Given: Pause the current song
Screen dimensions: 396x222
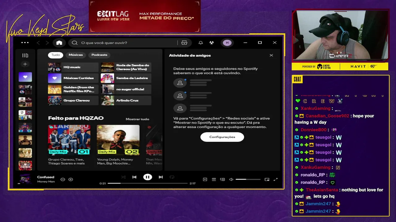Looking at the screenshot, I should [148, 177].
